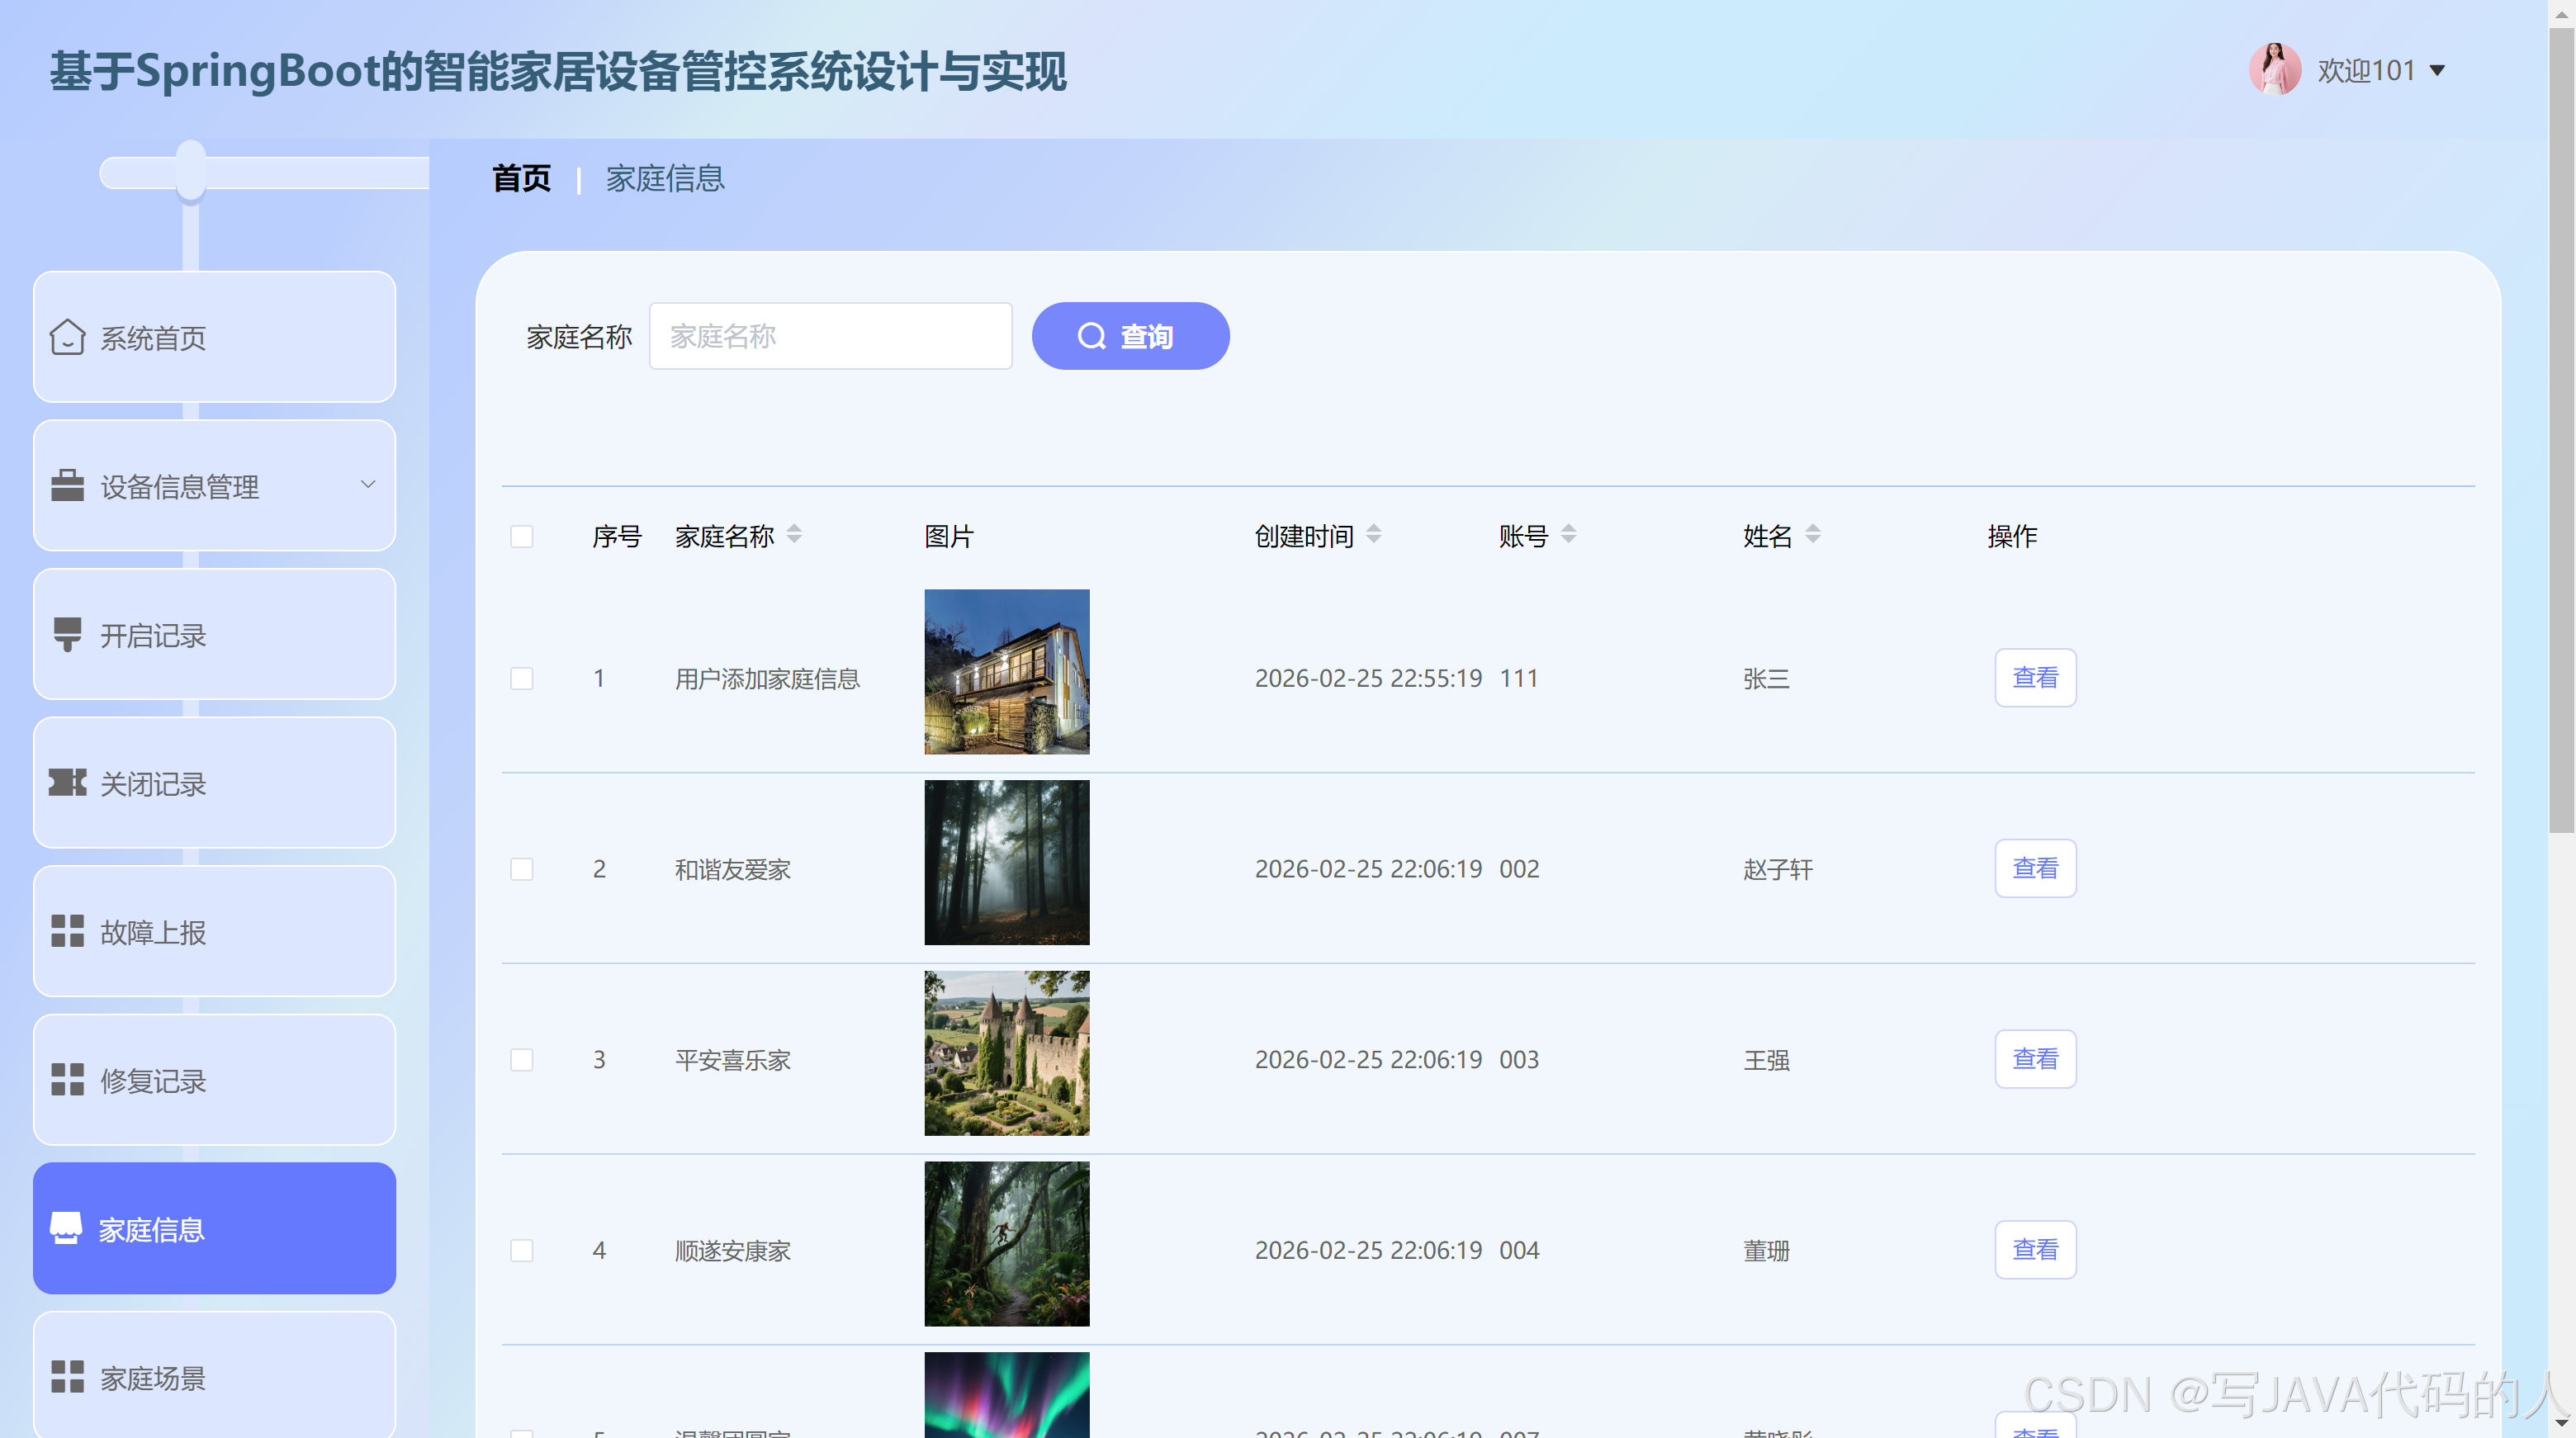Open the 欢迎101 user dropdown arrow

[2438, 70]
